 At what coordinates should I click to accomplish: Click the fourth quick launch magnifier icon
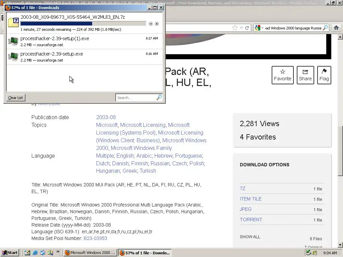(50, 253)
